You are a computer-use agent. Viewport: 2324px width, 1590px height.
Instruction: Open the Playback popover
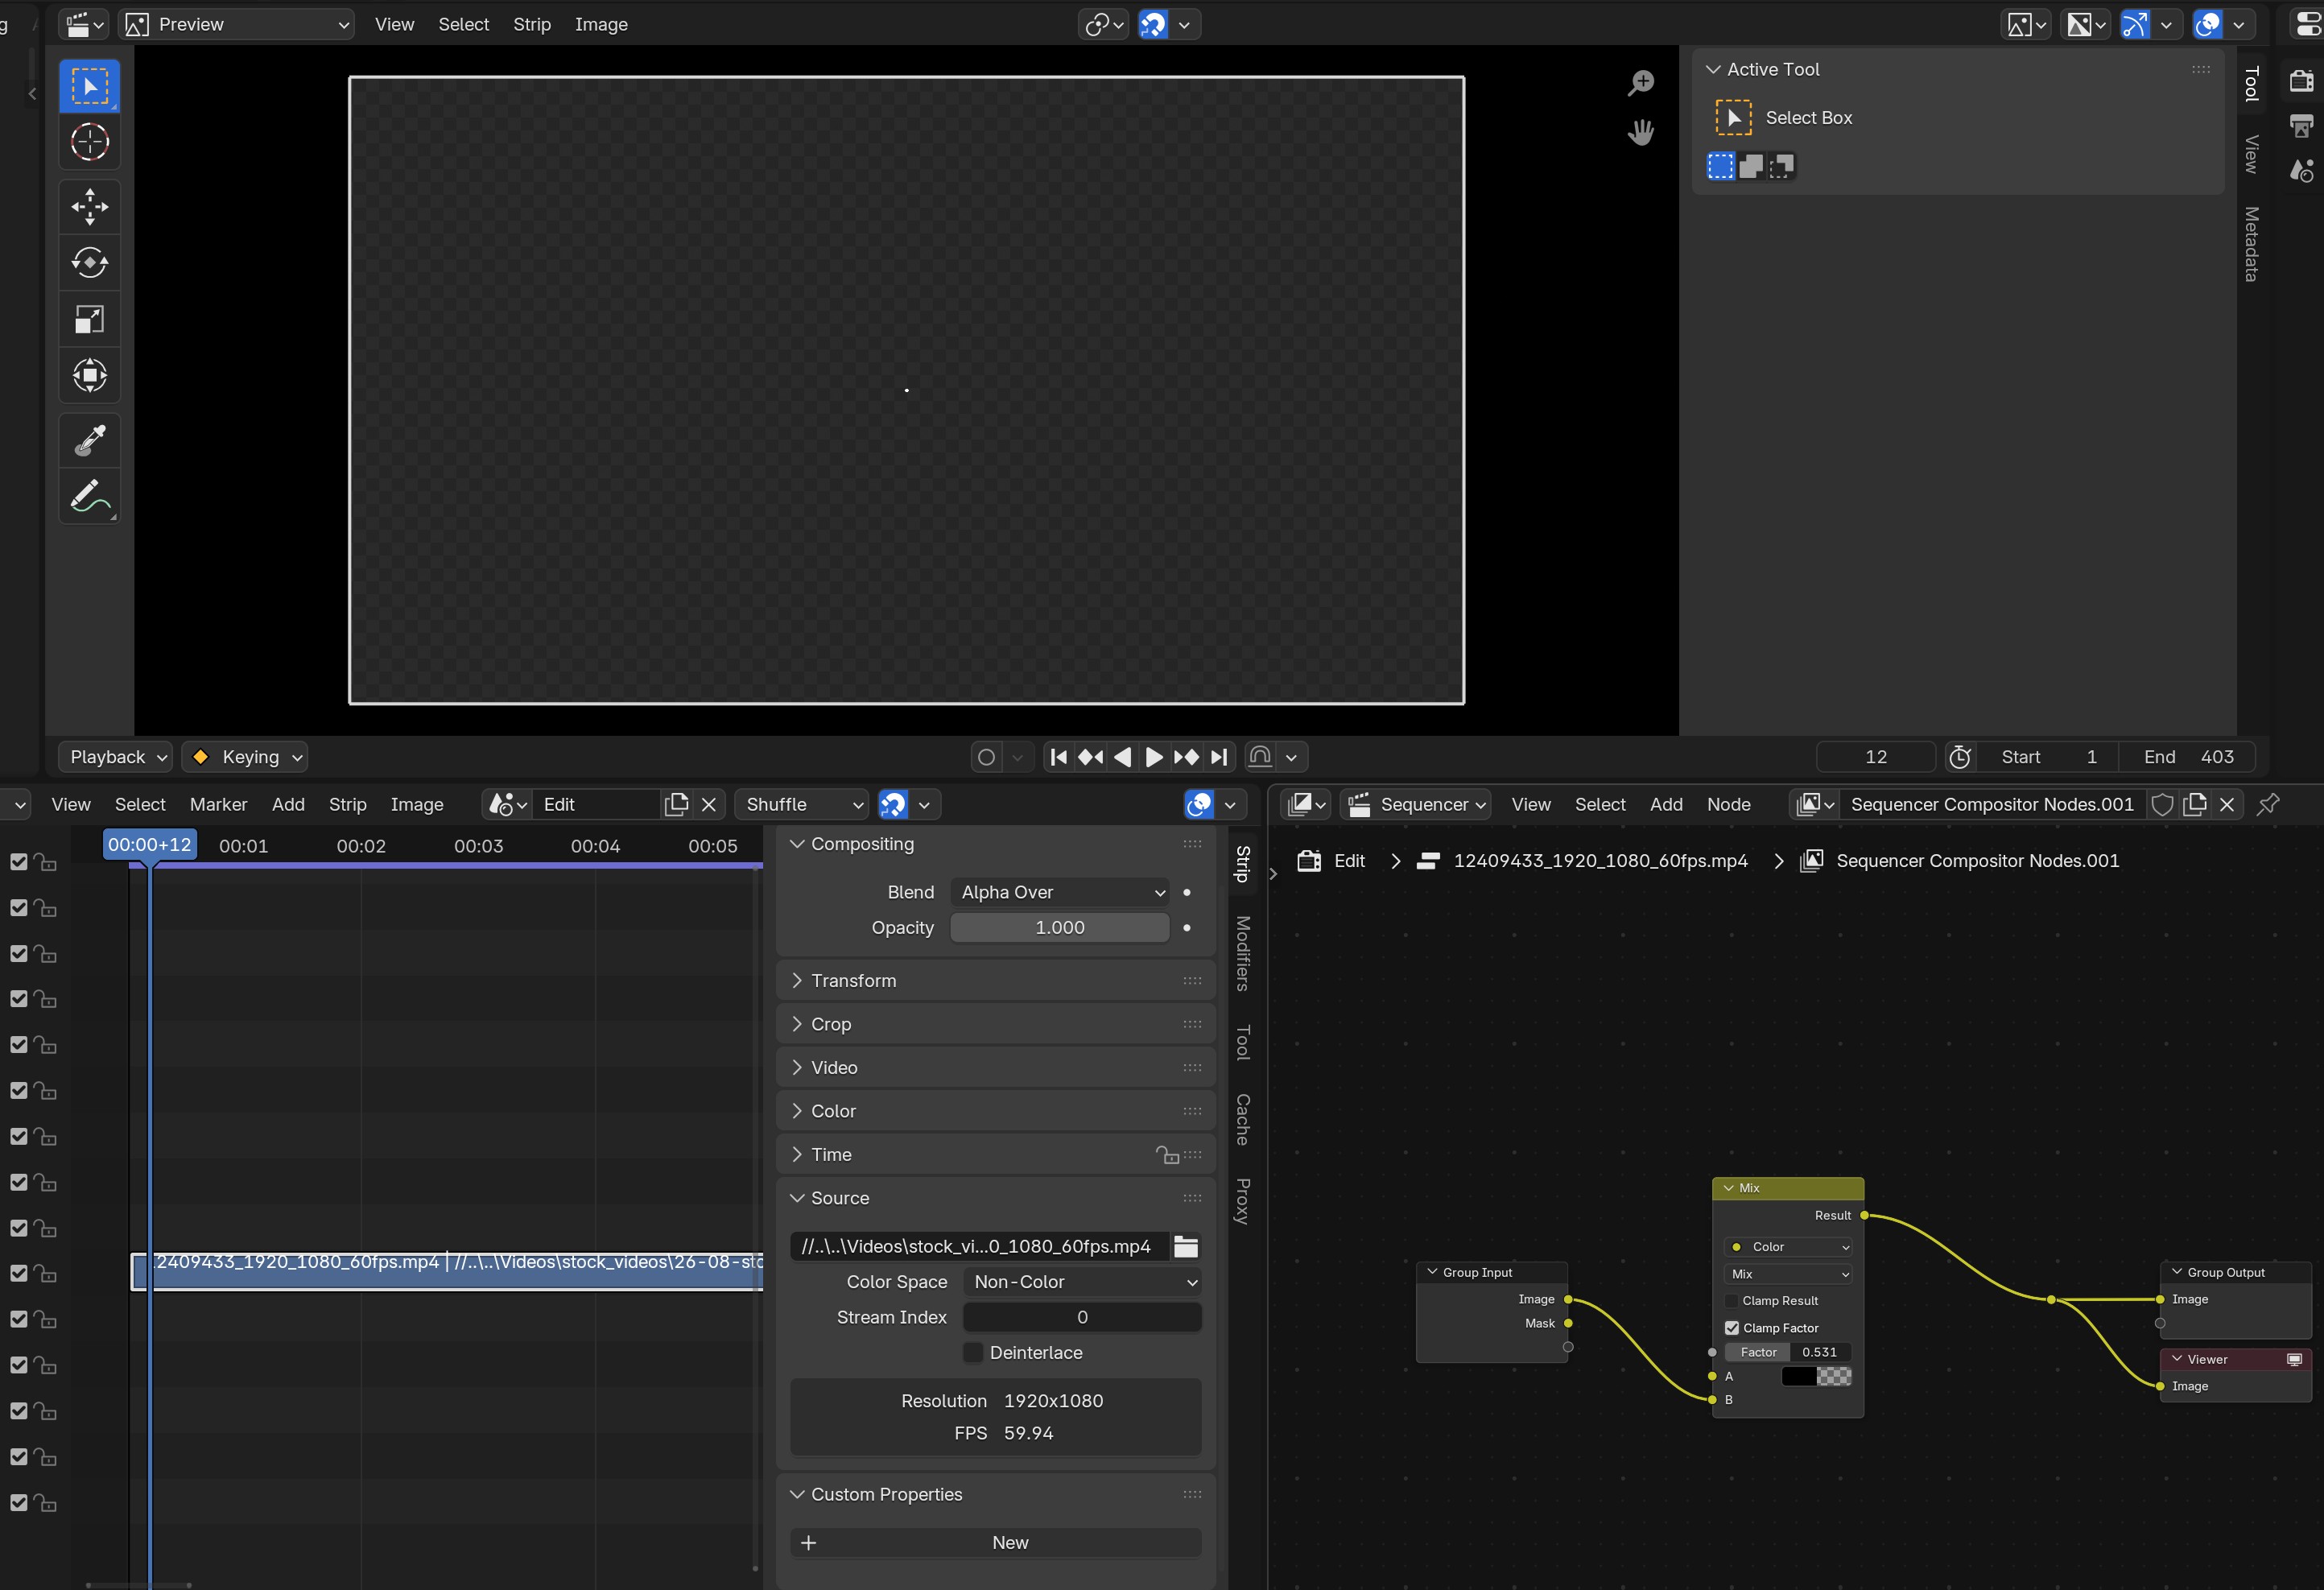click(115, 757)
